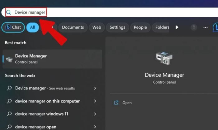Switch to the Web filter tab

pyautogui.click(x=97, y=27)
